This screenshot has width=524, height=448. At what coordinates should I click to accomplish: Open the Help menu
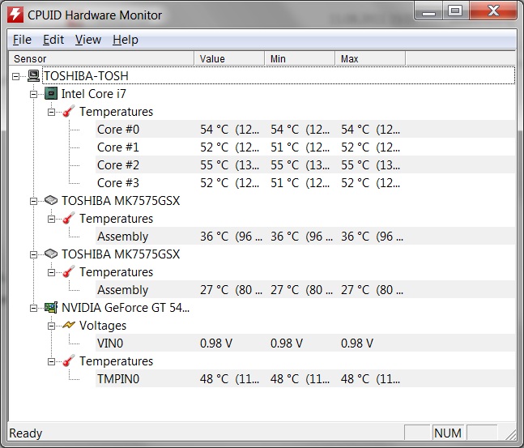(126, 40)
